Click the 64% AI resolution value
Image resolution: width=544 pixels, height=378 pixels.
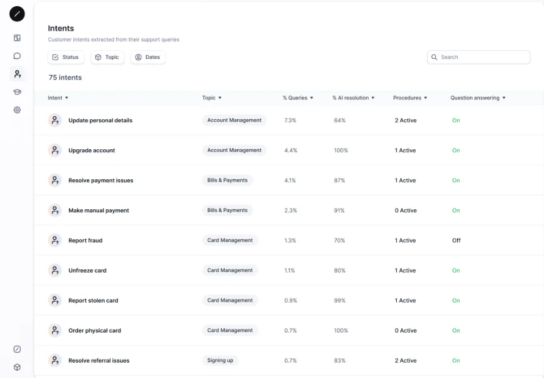(340, 120)
